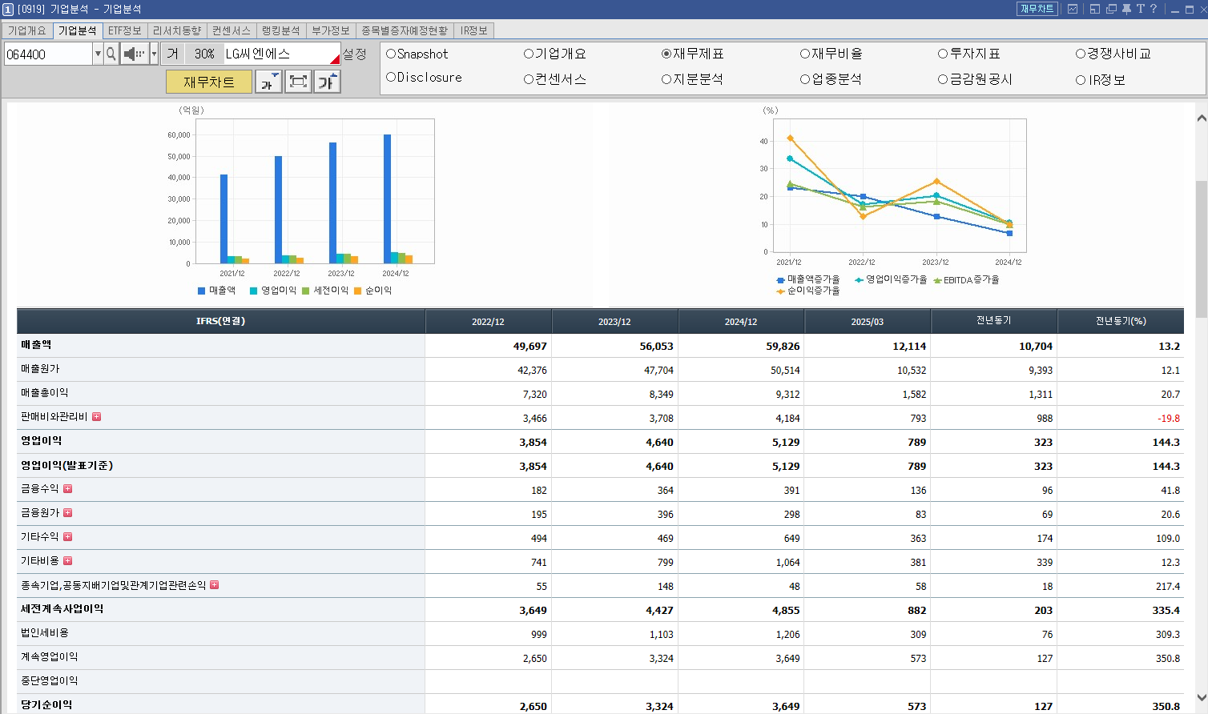Click the scroll down arrow

(x=1201, y=698)
